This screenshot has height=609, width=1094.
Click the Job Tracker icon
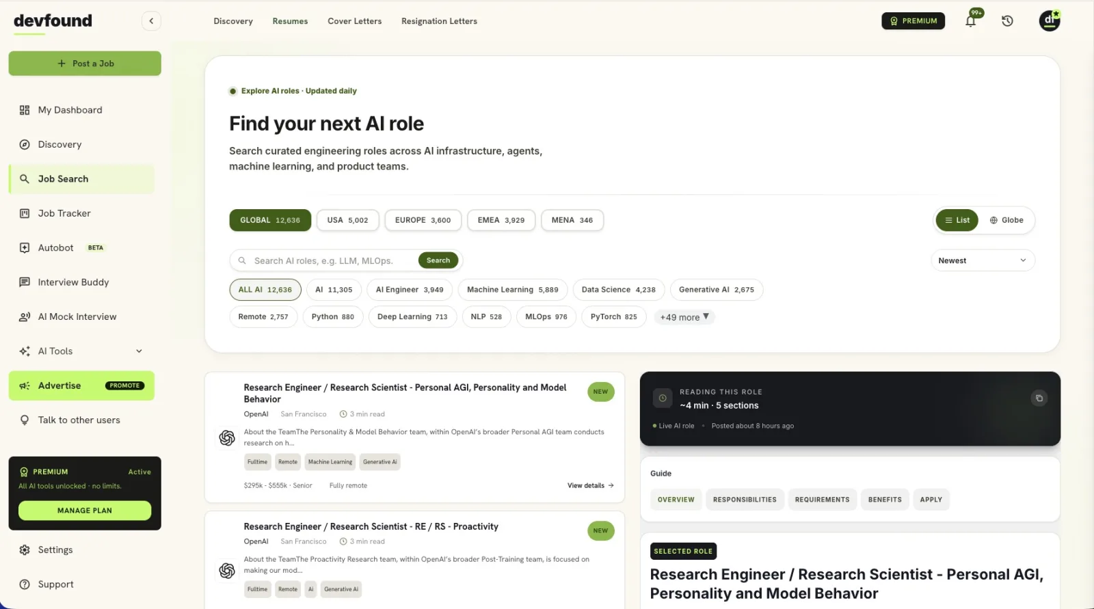pyautogui.click(x=25, y=213)
